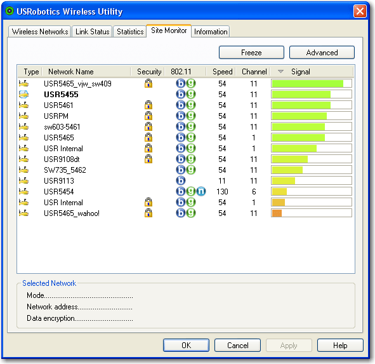
Task: Confirm with the OK button
Action: 186,345
